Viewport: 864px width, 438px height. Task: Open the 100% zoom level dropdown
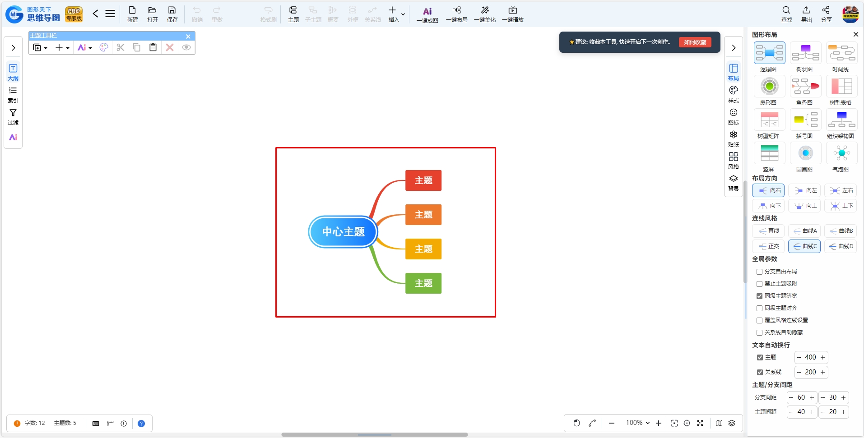(637, 423)
